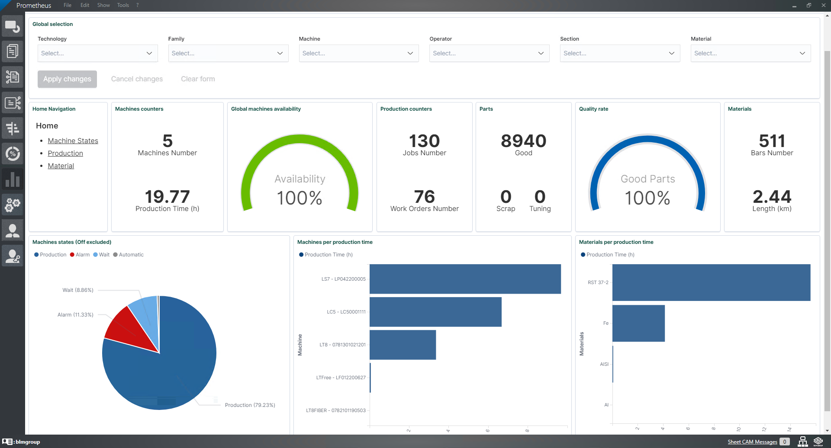Open the percentage donut icon in sidebar
This screenshot has width=831, height=448.
click(13, 154)
